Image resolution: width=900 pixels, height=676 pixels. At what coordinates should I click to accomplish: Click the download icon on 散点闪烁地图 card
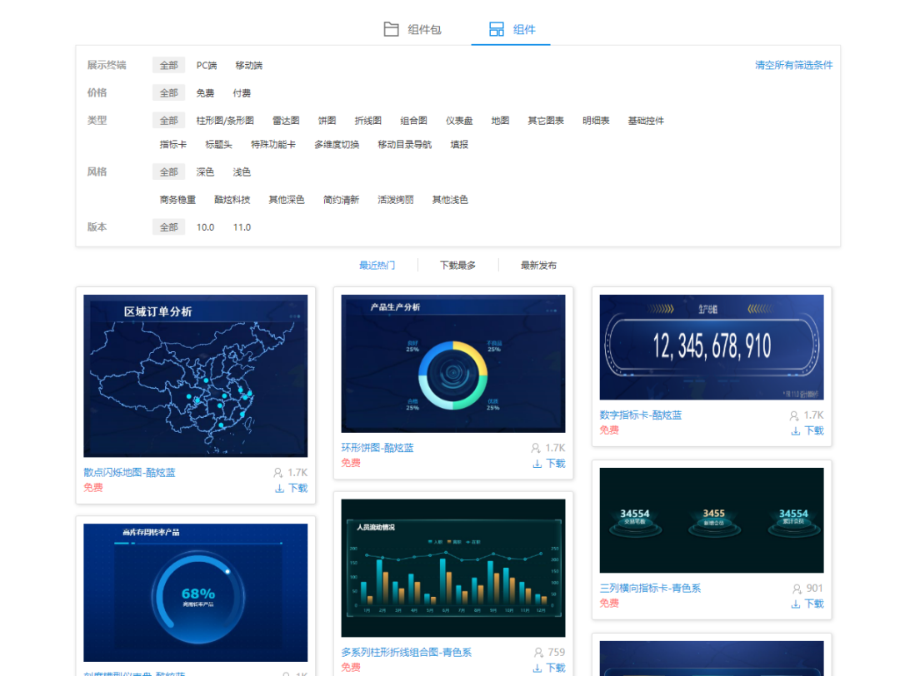point(279,487)
